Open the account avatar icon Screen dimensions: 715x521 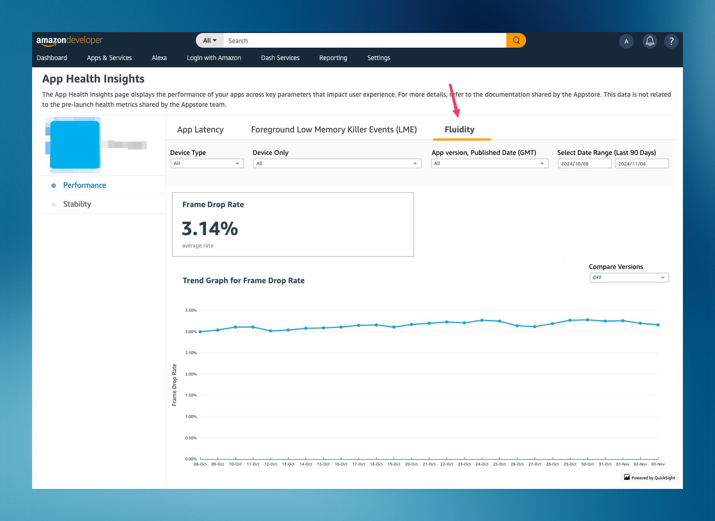tap(626, 41)
